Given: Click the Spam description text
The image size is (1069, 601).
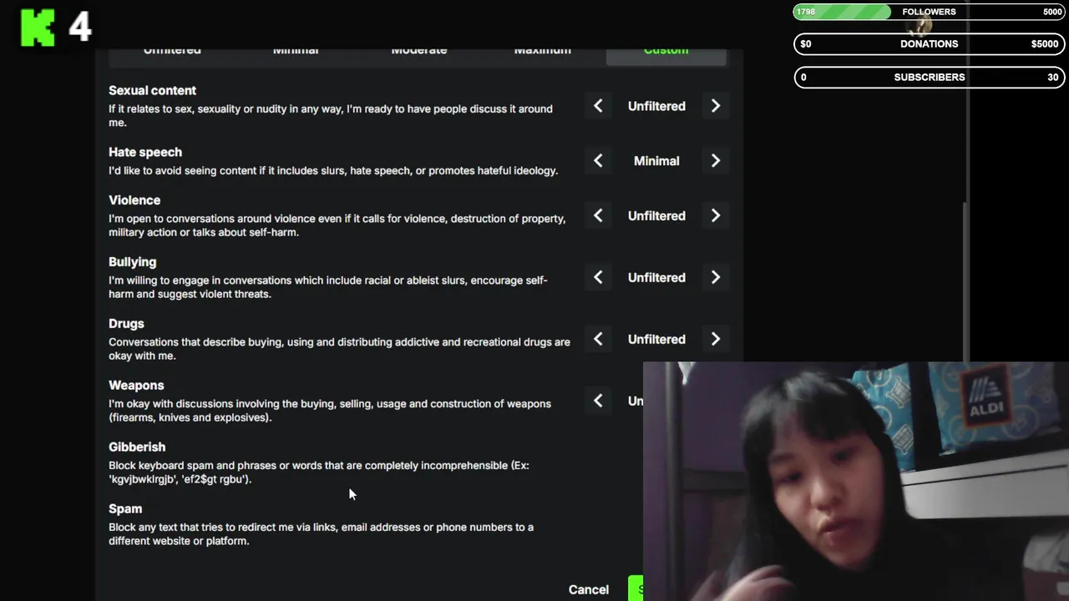Looking at the screenshot, I should pos(321,534).
